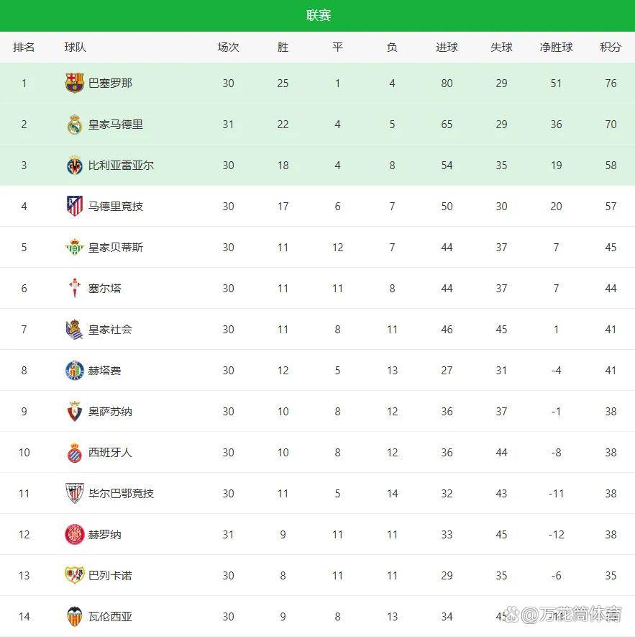Click the Real Sociedad crest icon

(x=75, y=330)
